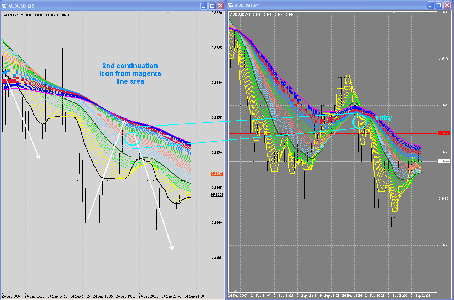Click the chart icon in the AUDUSD,M1 title bar
This screenshot has width=454, height=300.
(x=231, y=5)
